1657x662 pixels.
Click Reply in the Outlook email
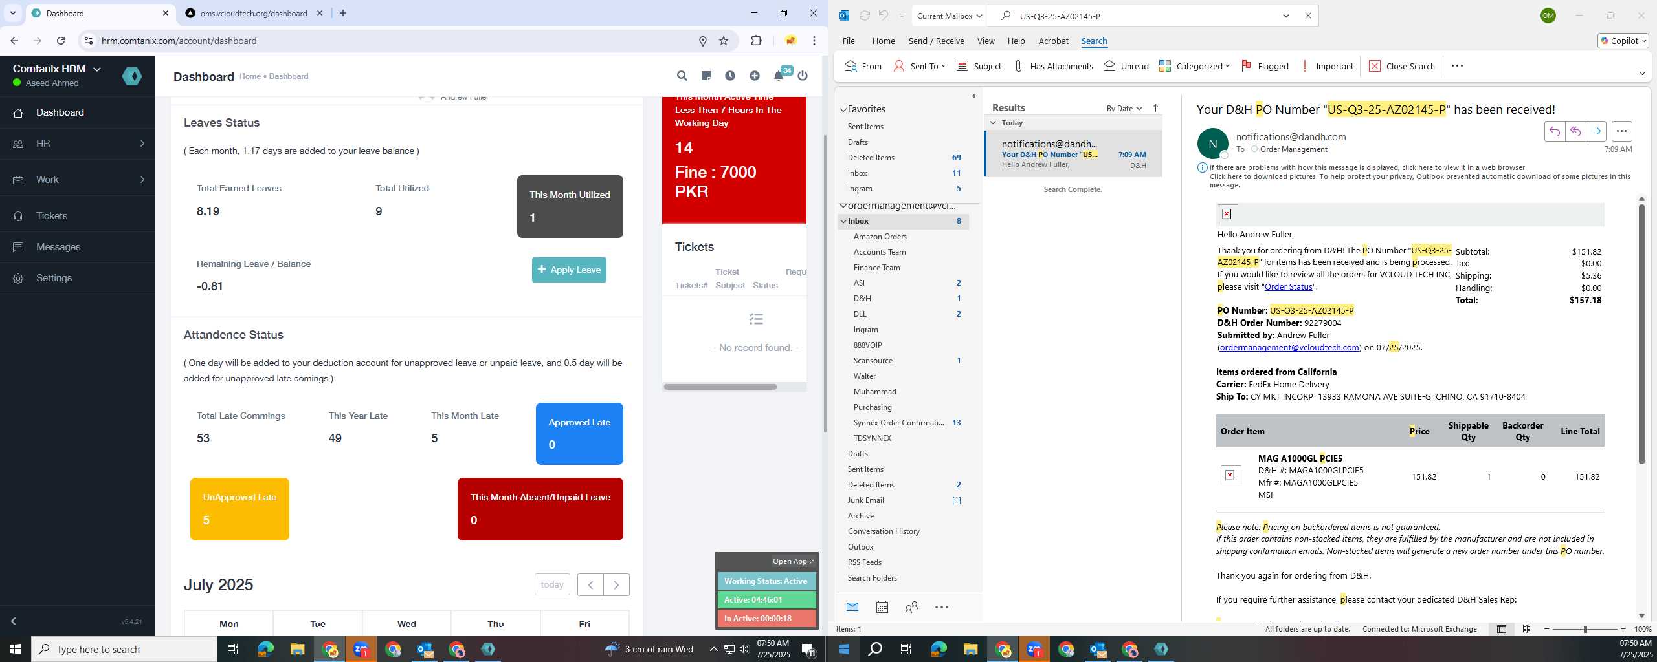tap(1554, 131)
